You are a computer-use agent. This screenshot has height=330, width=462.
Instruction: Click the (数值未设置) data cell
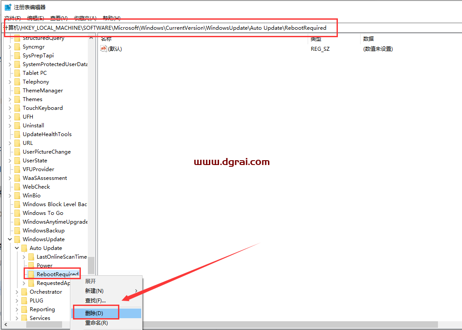point(378,49)
